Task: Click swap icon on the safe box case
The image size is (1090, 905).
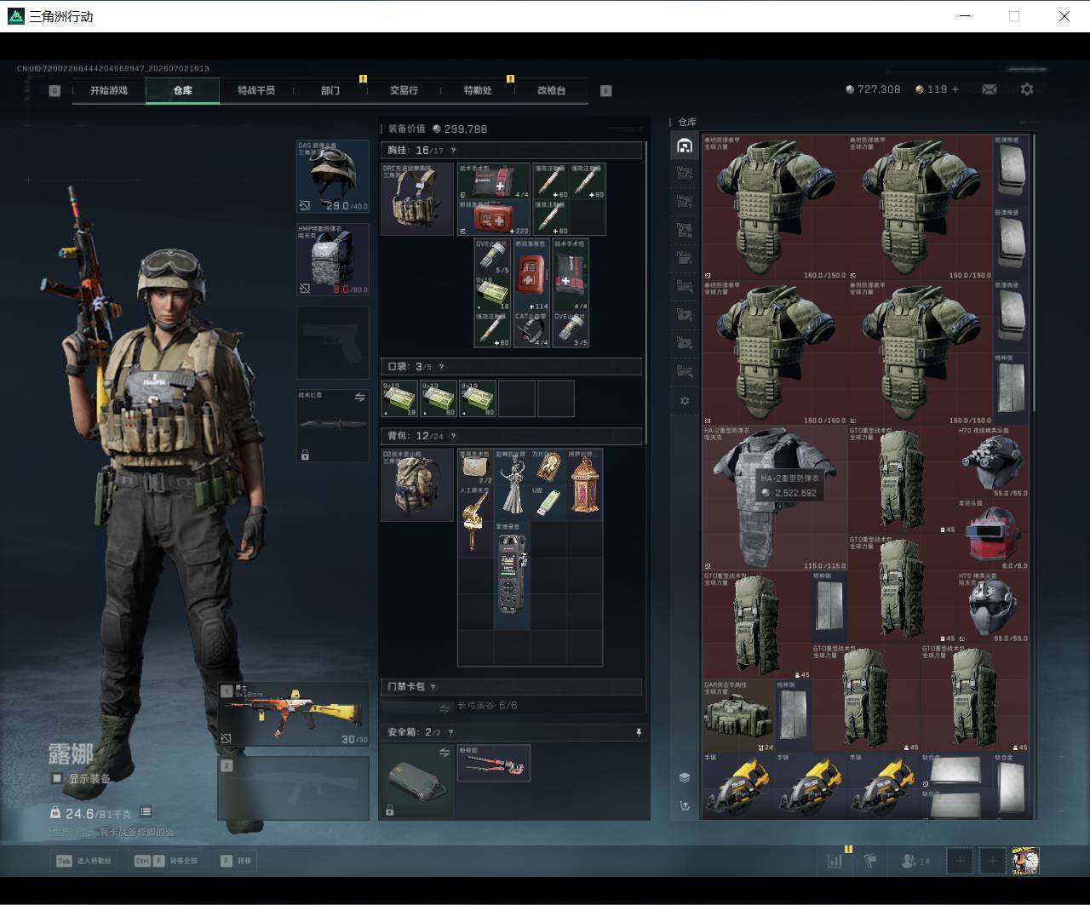Action: [x=444, y=752]
